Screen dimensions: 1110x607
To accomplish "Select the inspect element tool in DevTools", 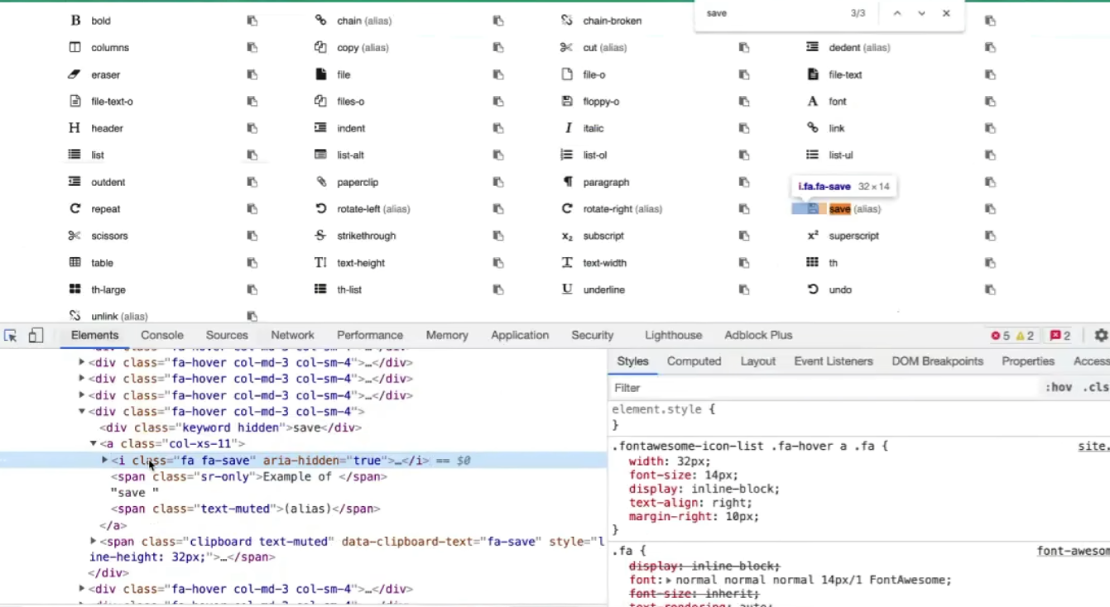I will click(x=11, y=335).
